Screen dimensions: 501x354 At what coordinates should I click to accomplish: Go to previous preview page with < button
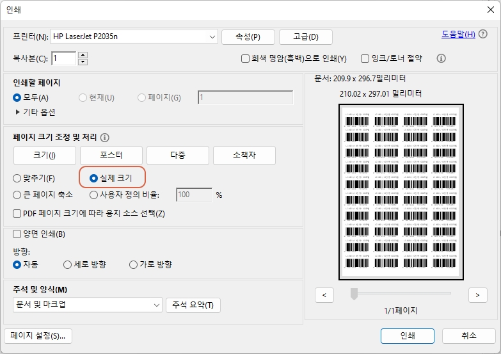(324, 295)
